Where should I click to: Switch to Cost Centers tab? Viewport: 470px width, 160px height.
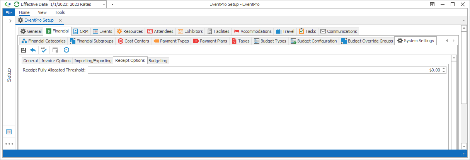click(x=134, y=41)
